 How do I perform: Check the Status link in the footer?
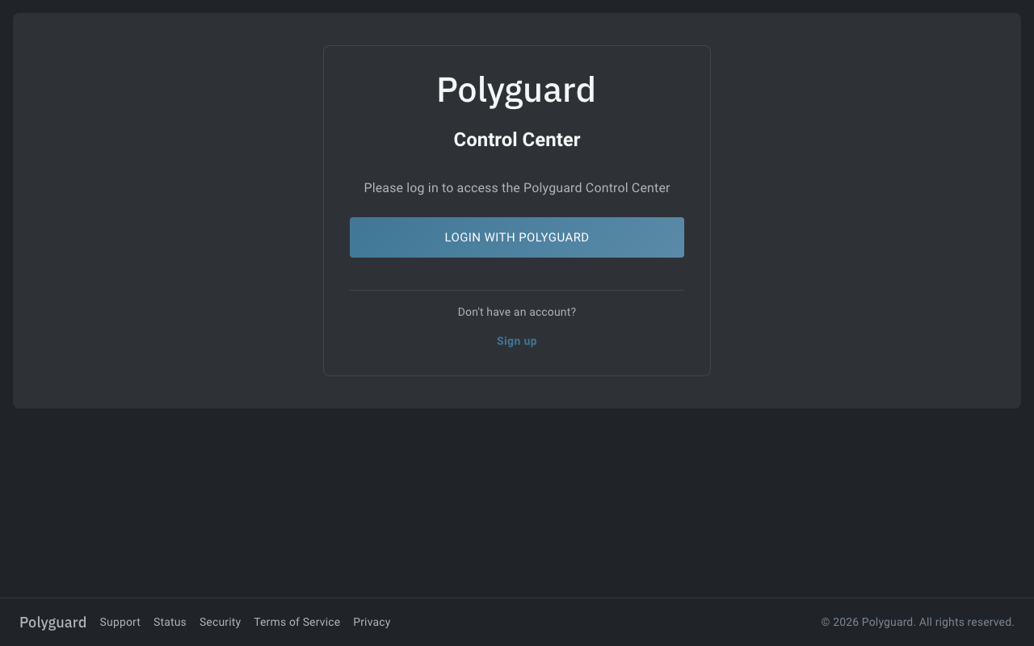tap(170, 622)
